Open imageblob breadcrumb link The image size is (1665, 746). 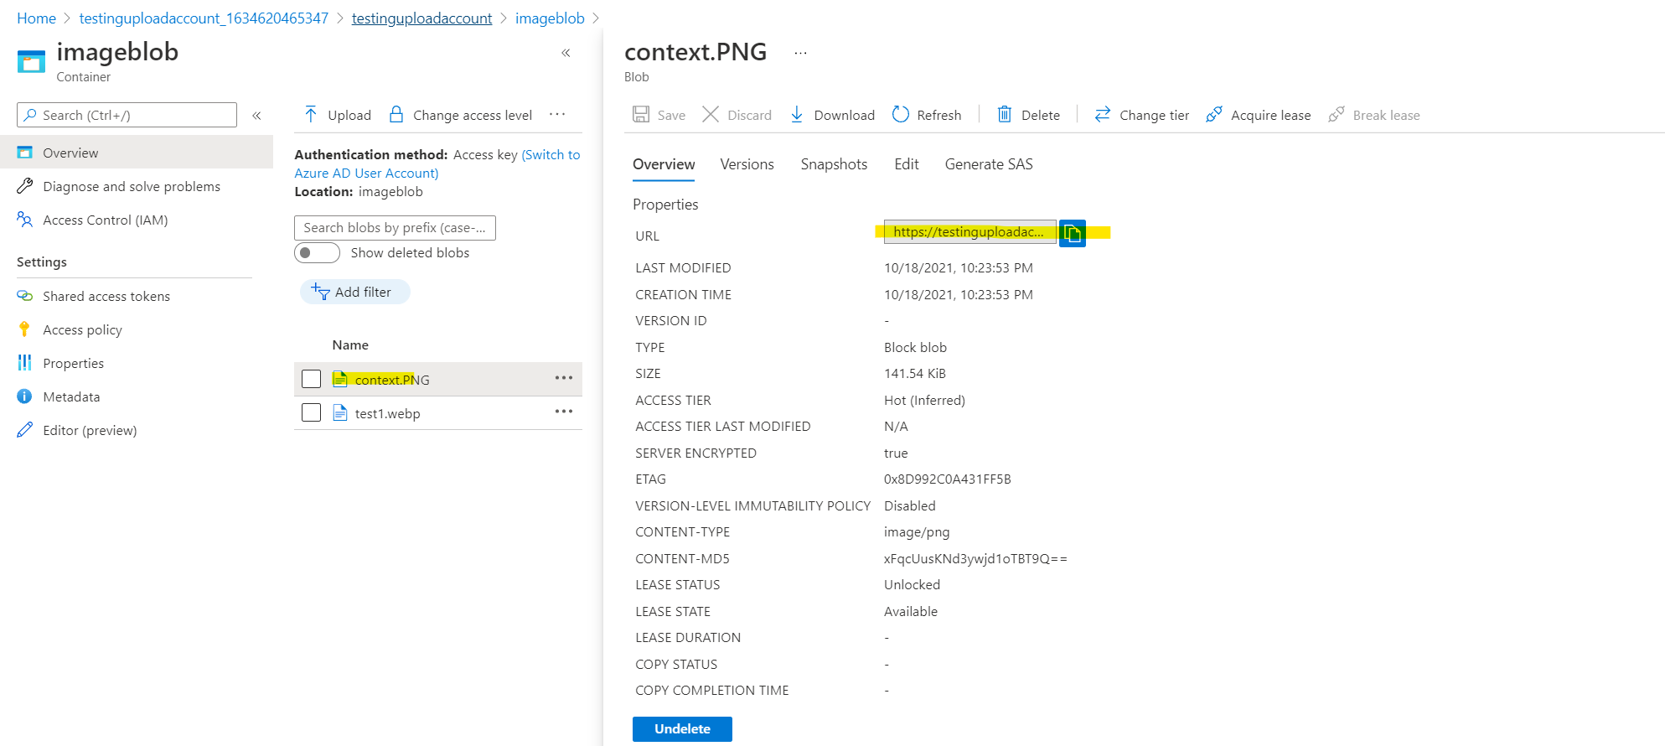coord(550,18)
